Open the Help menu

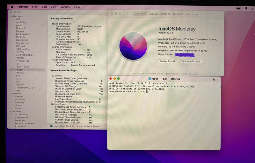(x=77, y=7)
